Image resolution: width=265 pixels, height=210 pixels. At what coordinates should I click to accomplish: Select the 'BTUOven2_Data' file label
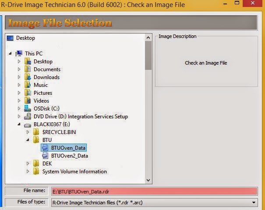click(70, 156)
